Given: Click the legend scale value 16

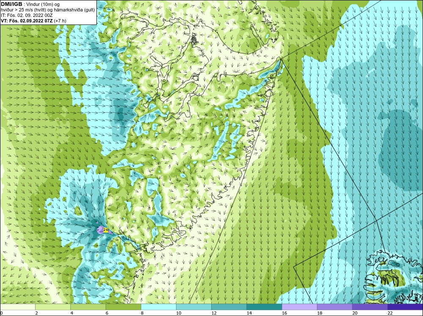Looking at the screenshot, I should (x=284, y=313).
